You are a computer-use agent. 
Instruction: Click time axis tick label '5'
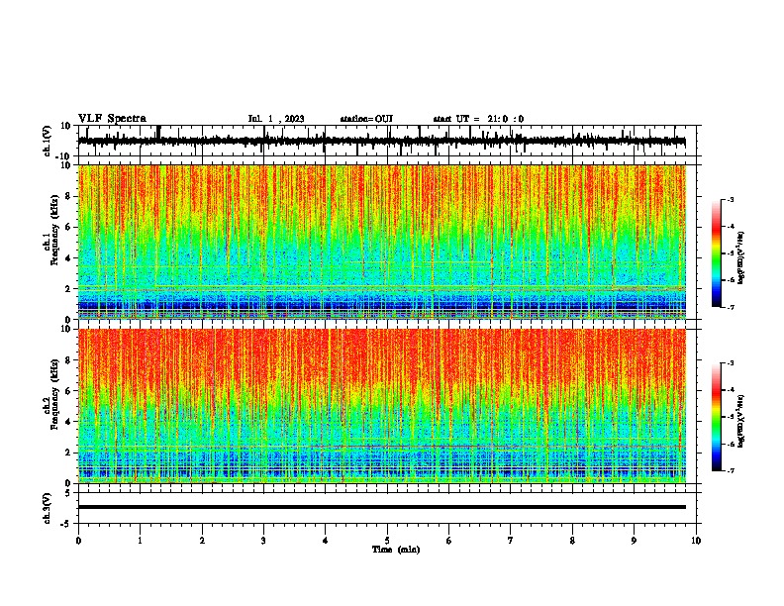(387, 541)
